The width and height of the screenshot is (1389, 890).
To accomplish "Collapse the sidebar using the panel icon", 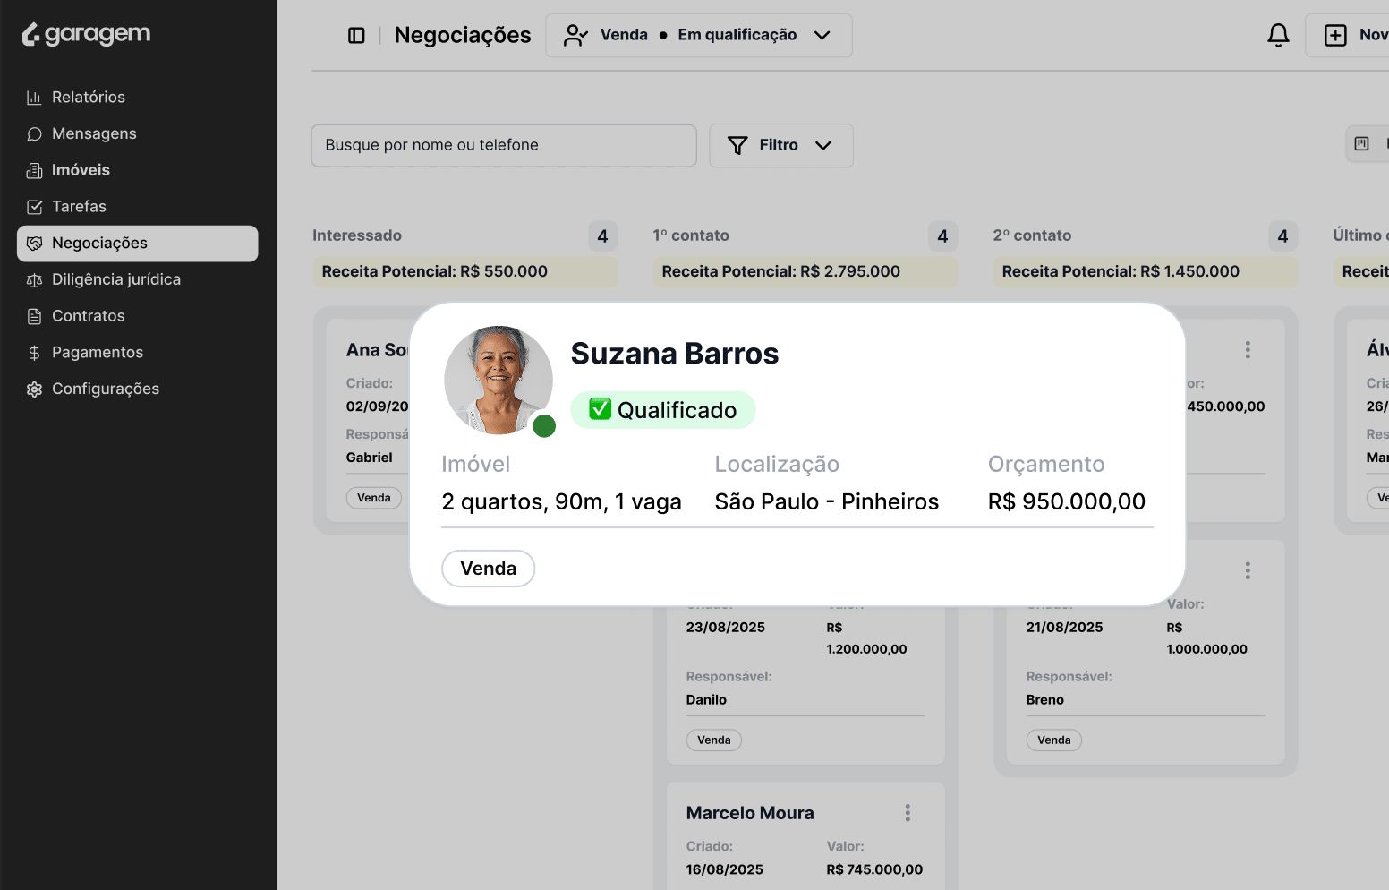I will (x=356, y=35).
